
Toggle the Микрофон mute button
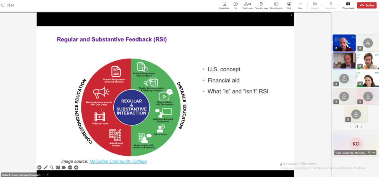[x=331, y=5]
